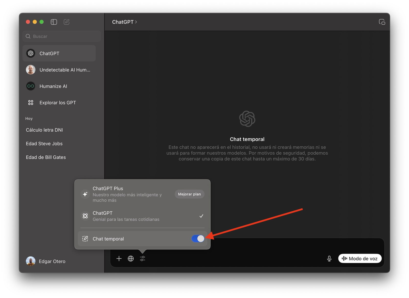Image resolution: width=409 pixels, height=298 pixels.
Task: Open the Edad de Bill Gates conversation
Action: [46, 157]
